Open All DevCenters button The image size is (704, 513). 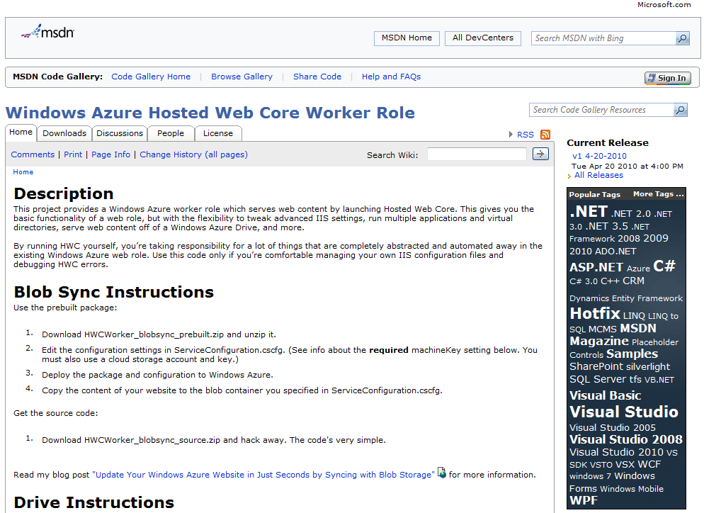482,38
